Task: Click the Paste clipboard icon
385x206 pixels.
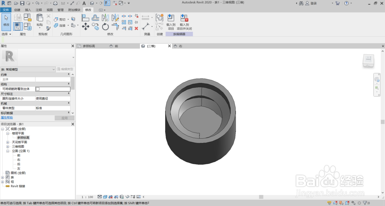Action: click(40, 18)
